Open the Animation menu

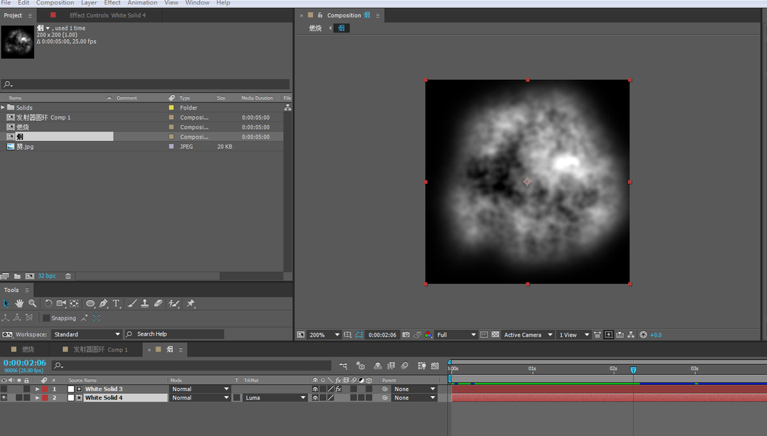pos(142,3)
